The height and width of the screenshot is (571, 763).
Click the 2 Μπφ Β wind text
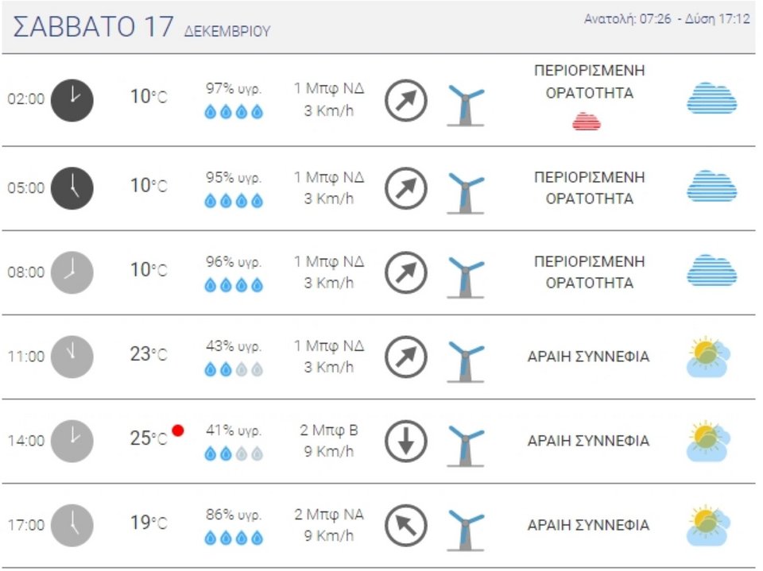pyautogui.click(x=329, y=430)
